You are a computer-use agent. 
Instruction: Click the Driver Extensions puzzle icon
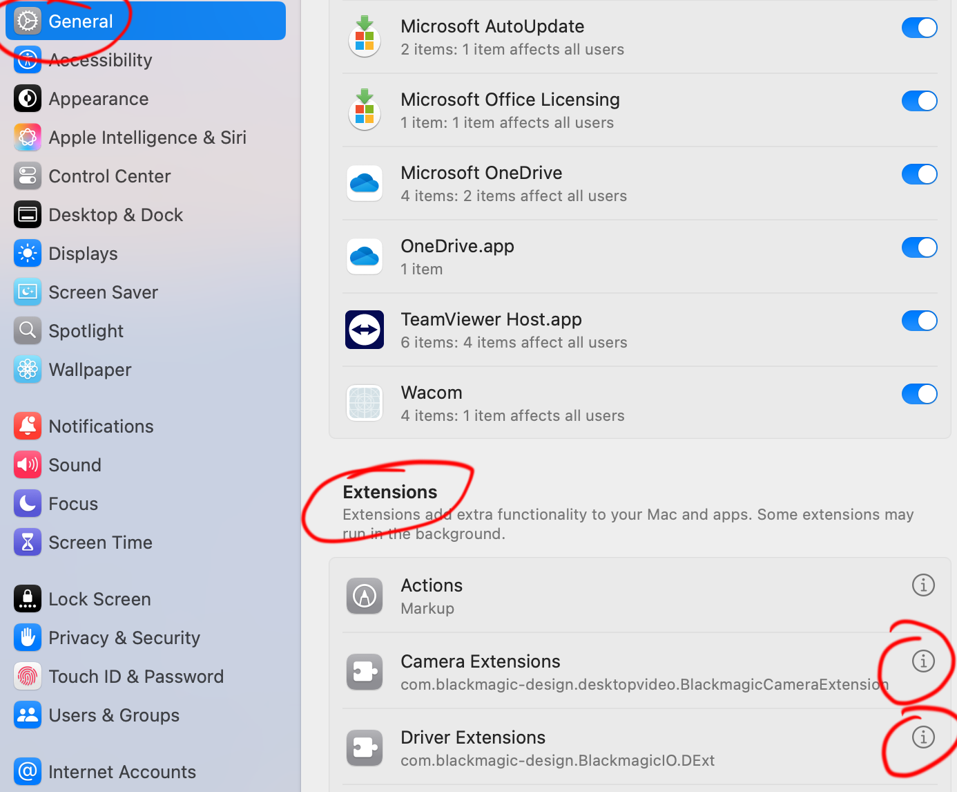click(x=365, y=748)
